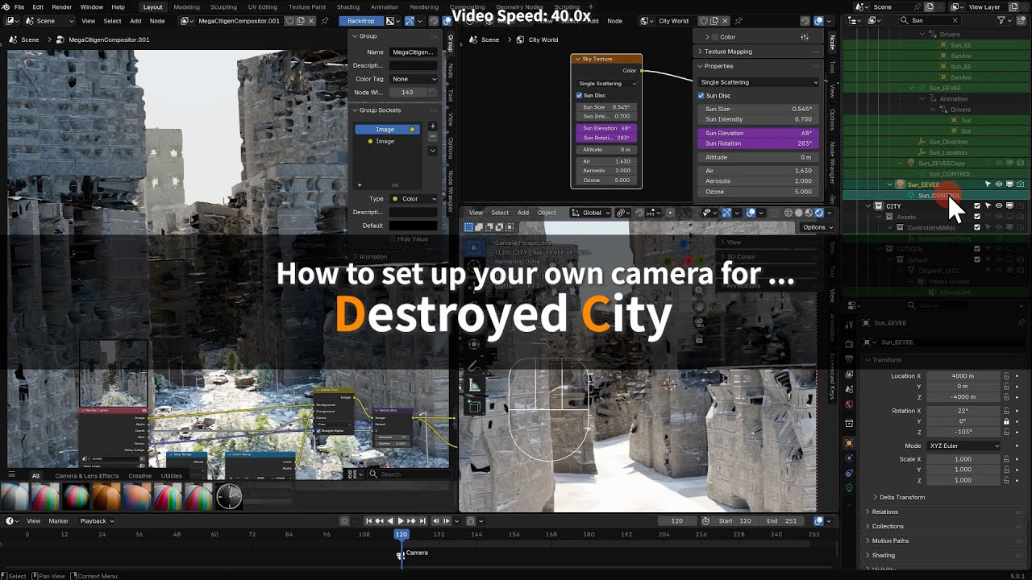Open the World properties tab icon
Viewport: 1032px width, 580px height.
click(849, 404)
